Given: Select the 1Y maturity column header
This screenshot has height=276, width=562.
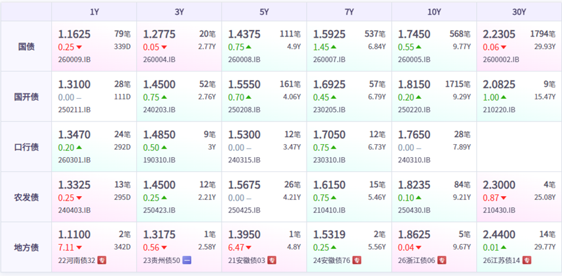Looking at the screenshot, I should [94, 12].
